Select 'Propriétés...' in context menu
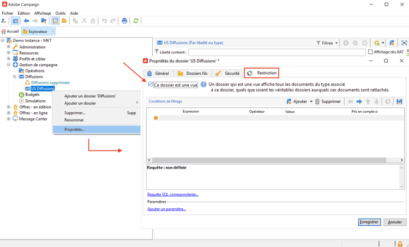 point(97,129)
